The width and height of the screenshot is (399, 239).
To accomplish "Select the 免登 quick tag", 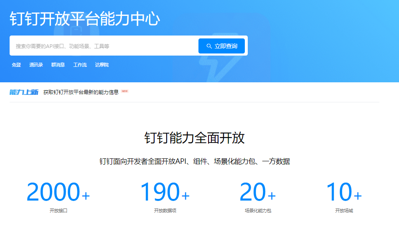I will [16, 65].
